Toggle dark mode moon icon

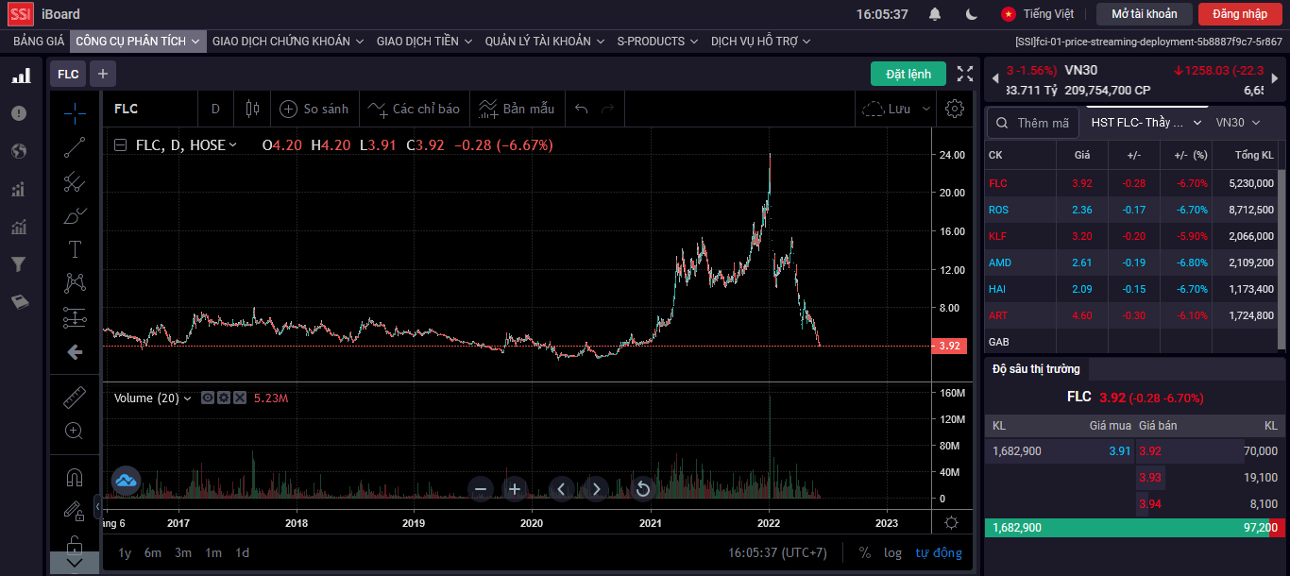972,14
